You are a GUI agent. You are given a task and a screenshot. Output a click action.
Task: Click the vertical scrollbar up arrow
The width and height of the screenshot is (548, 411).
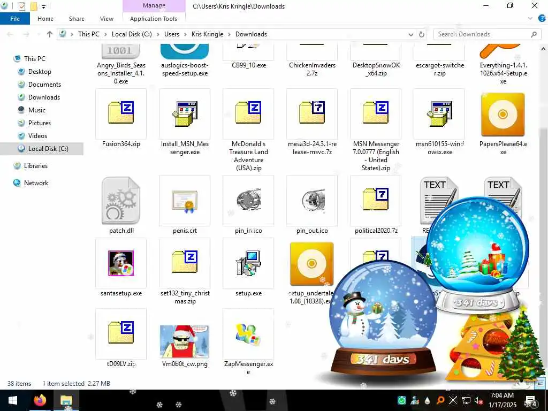pyautogui.click(x=543, y=49)
